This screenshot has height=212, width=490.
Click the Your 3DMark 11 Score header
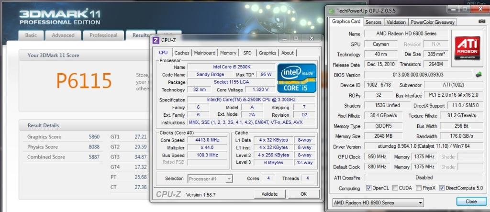point(54,56)
